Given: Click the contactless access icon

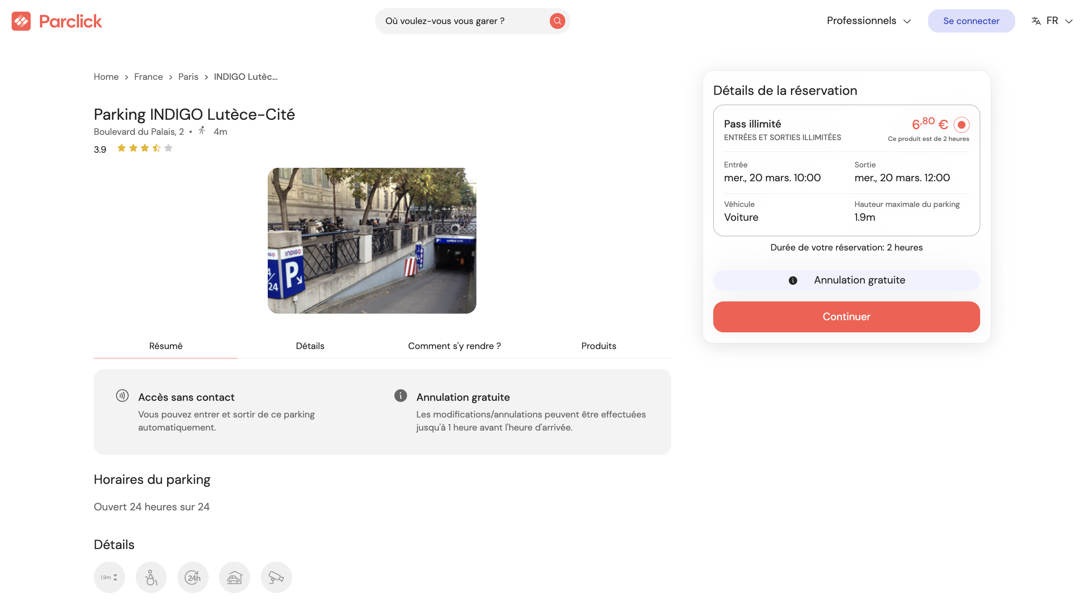Looking at the screenshot, I should tap(122, 395).
